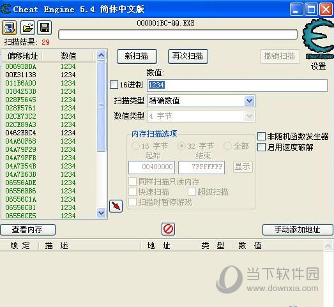Click the red arrow add-address icon

116,206
